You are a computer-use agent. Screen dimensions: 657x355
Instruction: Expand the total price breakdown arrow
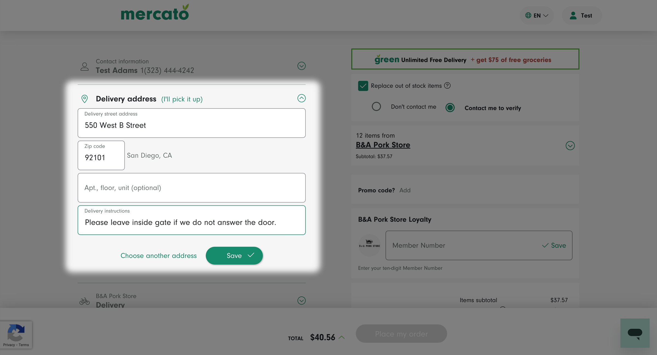(342, 337)
